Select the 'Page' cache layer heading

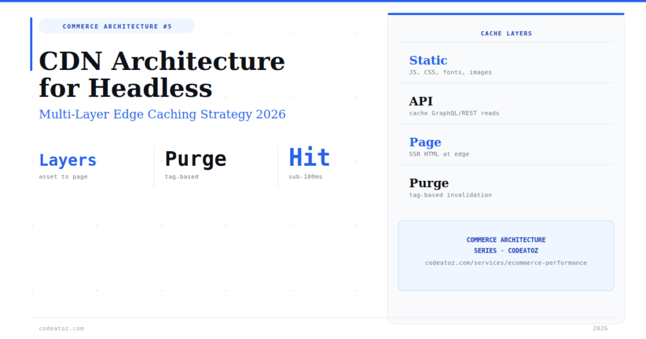pyautogui.click(x=425, y=142)
